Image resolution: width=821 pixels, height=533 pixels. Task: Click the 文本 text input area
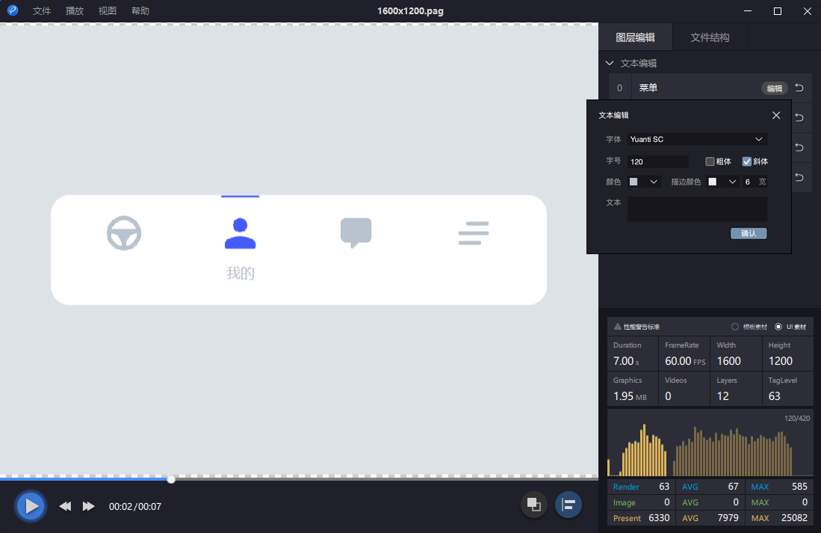[x=697, y=209]
